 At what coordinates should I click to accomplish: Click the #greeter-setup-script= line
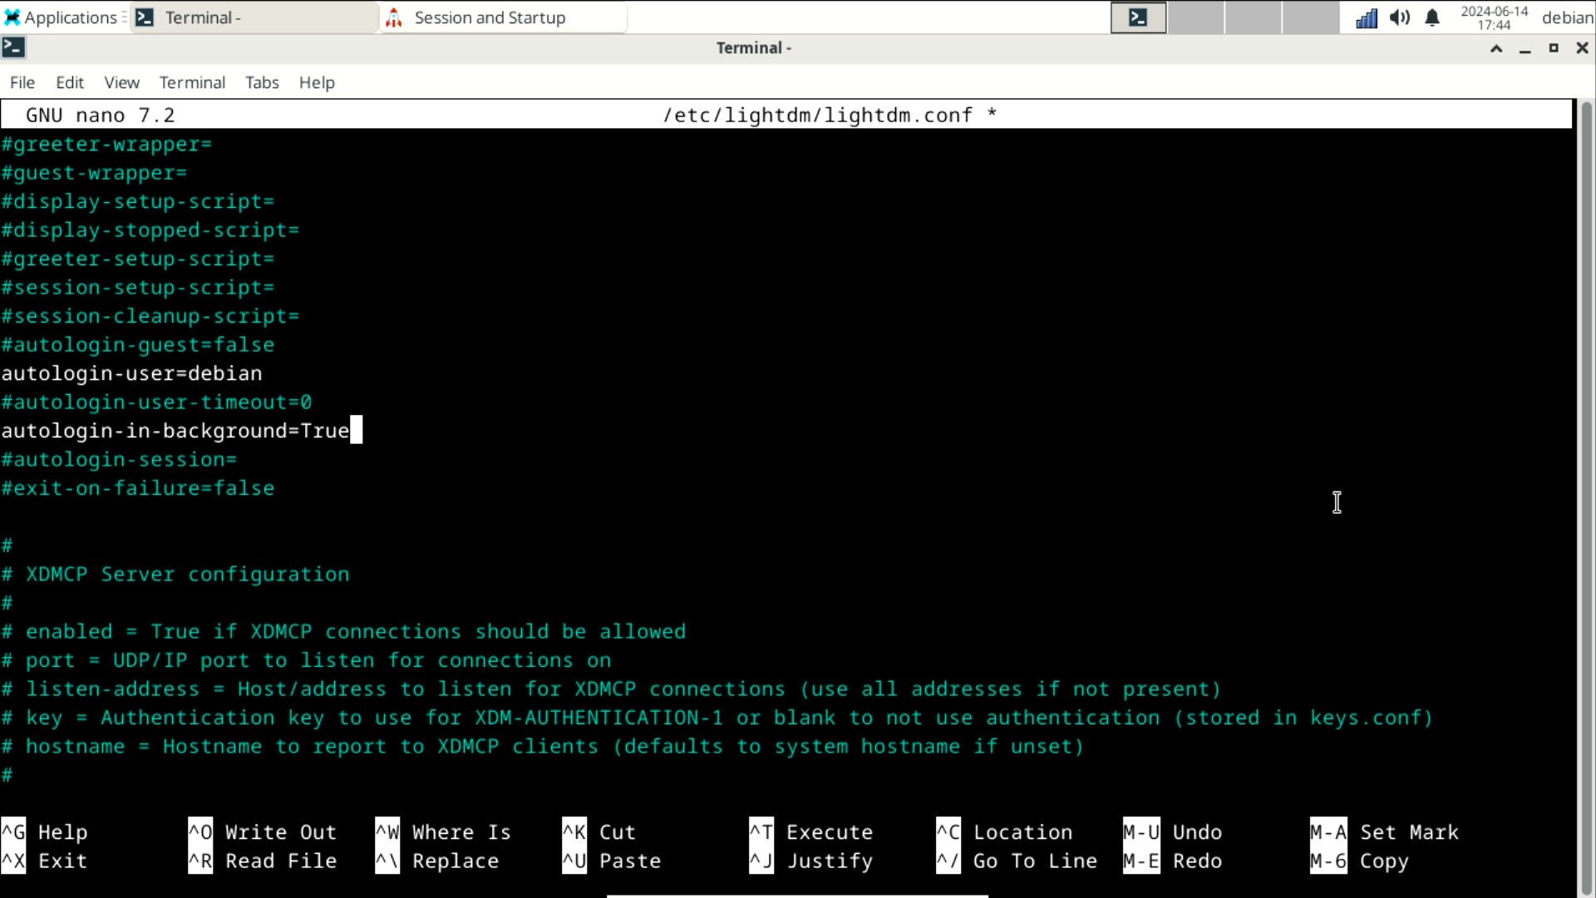138,259
